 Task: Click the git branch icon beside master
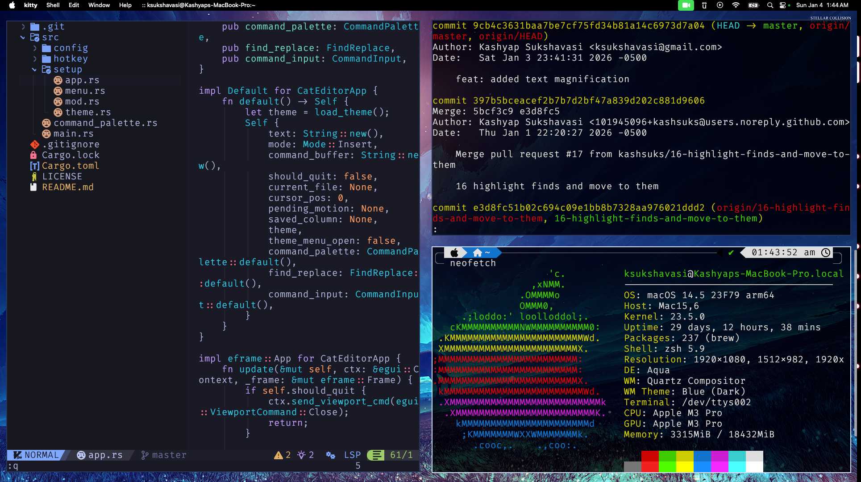point(145,455)
